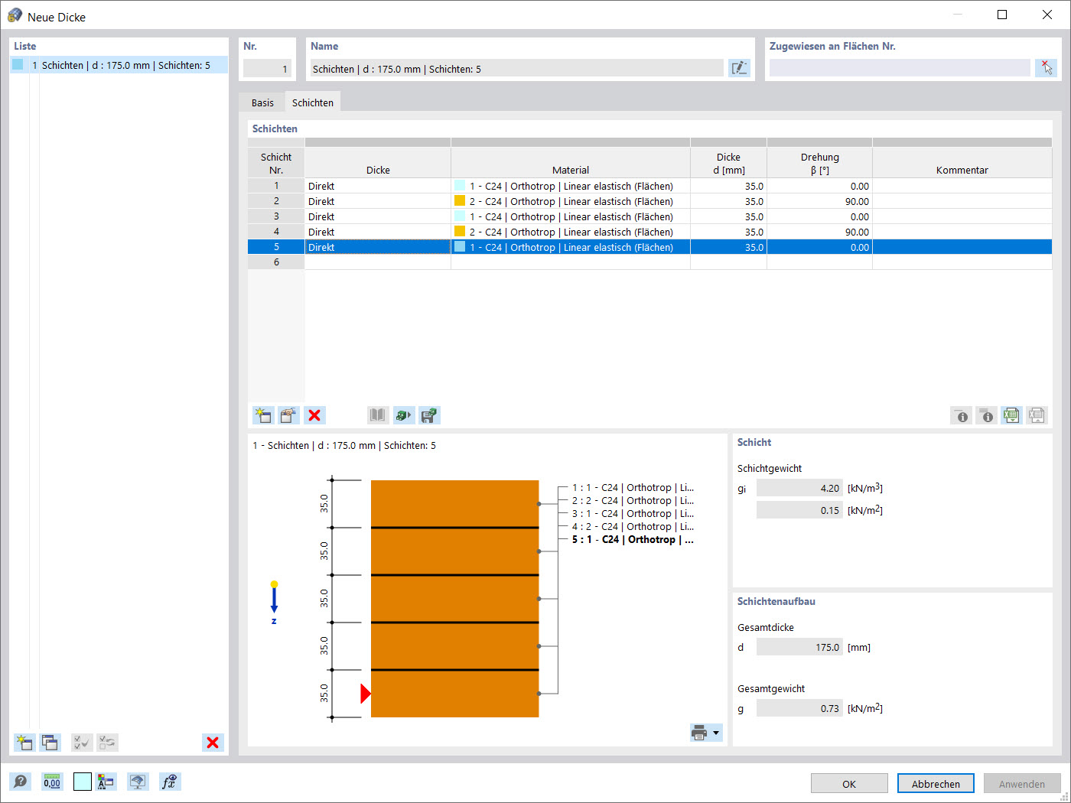Click the Kommentar column header

click(x=962, y=163)
